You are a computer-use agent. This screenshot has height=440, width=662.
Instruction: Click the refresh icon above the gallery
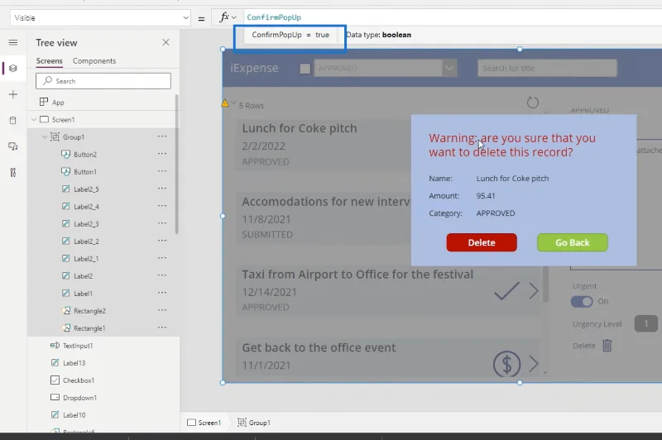(x=533, y=103)
